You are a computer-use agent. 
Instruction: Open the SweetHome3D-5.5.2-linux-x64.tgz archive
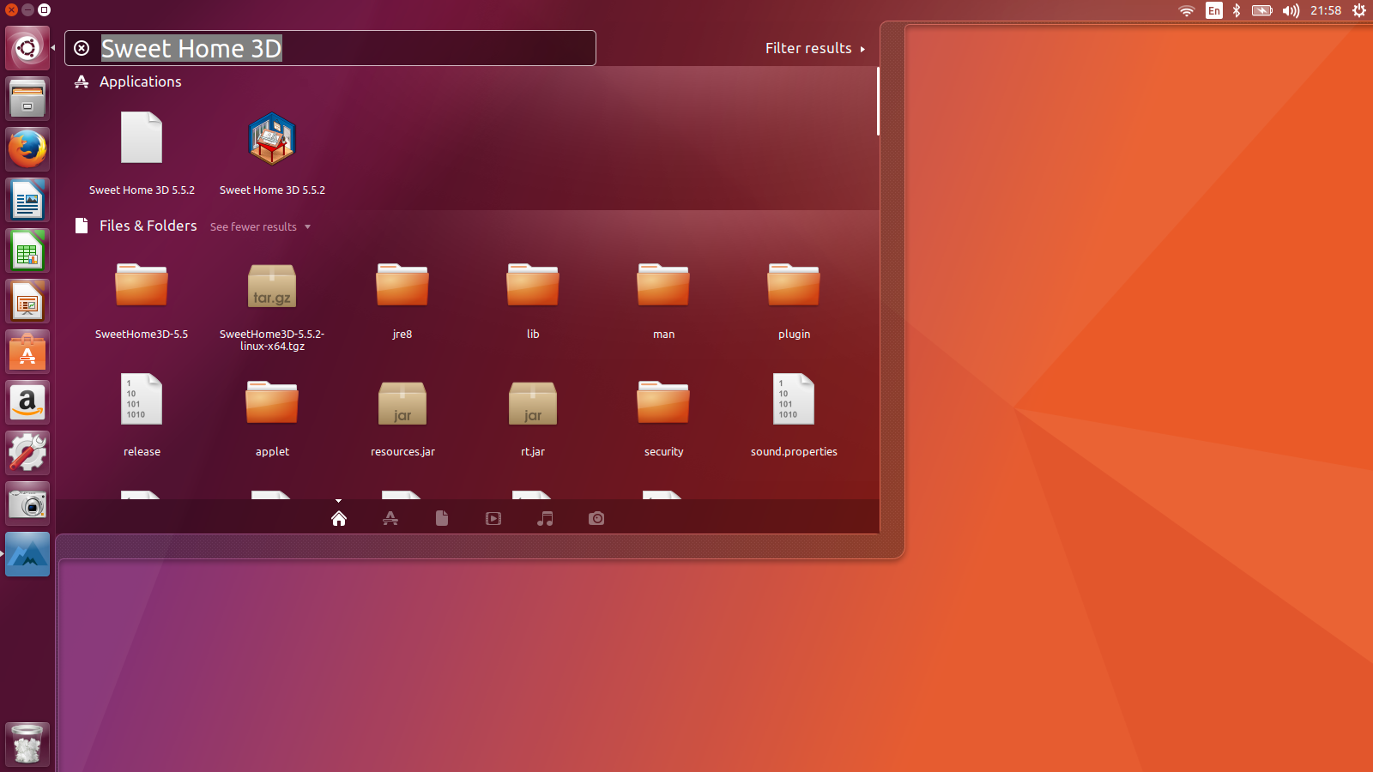tap(272, 306)
